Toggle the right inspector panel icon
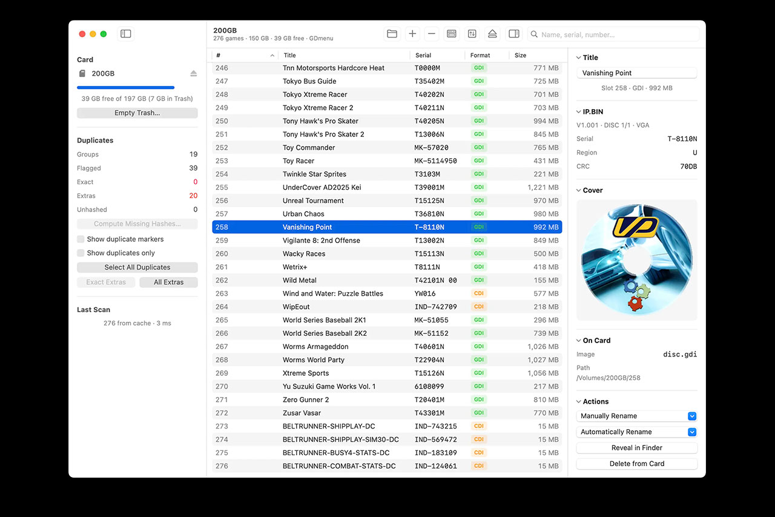The image size is (775, 517). pos(514,34)
